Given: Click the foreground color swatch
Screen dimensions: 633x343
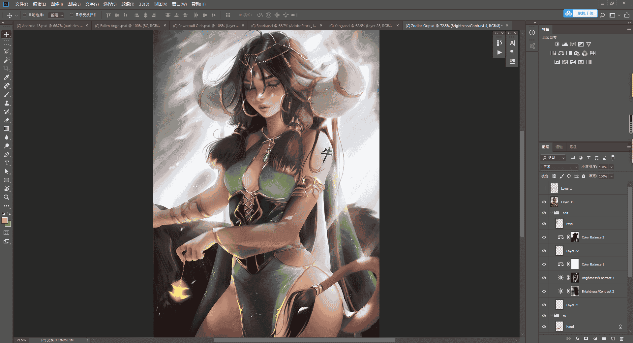Looking at the screenshot, I should pyautogui.click(x=4, y=220).
